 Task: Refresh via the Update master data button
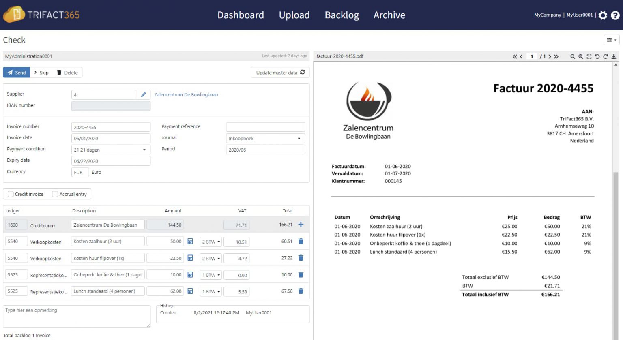(280, 72)
